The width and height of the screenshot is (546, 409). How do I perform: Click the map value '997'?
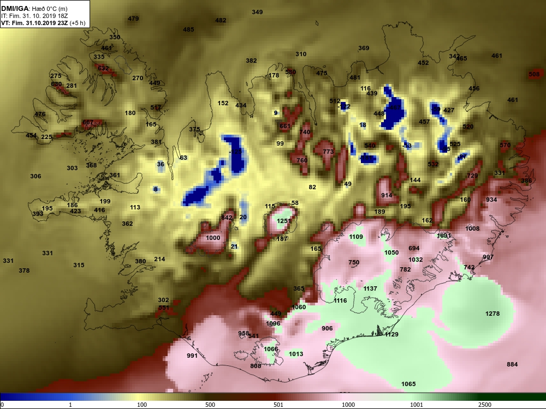488,257
